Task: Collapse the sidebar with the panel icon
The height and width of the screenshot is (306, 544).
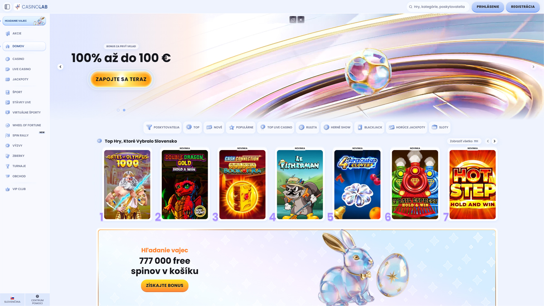Action: coord(7,7)
